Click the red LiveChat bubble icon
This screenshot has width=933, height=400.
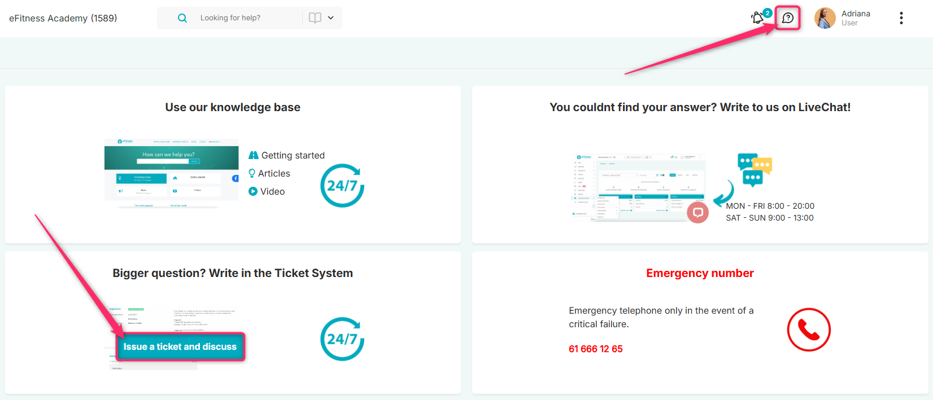(698, 213)
